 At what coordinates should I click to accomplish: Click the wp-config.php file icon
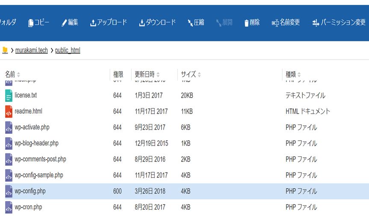tap(9, 191)
